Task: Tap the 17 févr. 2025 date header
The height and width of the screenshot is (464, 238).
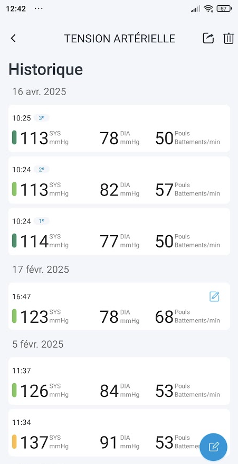Action: point(41,270)
